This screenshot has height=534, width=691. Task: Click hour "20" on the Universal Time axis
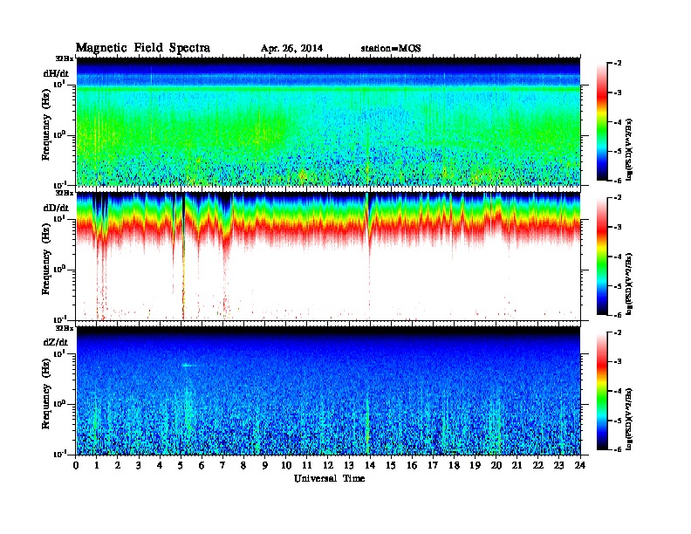click(496, 465)
